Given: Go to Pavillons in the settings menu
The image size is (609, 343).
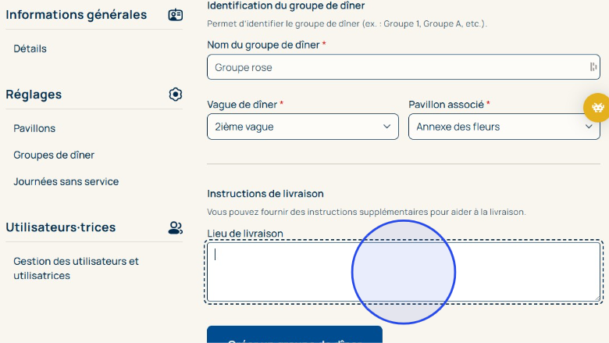Looking at the screenshot, I should (x=34, y=128).
